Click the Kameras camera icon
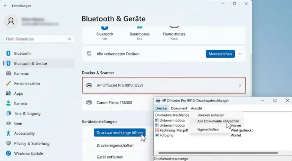The width and height of the screenshot is (292, 161). point(8,73)
